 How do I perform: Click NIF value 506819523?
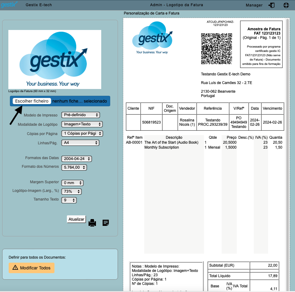(x=151, y=122)
